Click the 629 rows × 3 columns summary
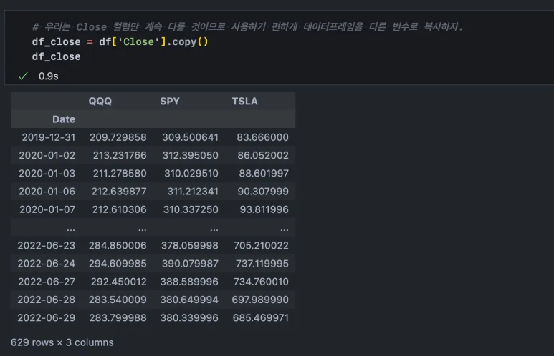The height and width of the screenshot is (356, 554). [x=62, y=342]
